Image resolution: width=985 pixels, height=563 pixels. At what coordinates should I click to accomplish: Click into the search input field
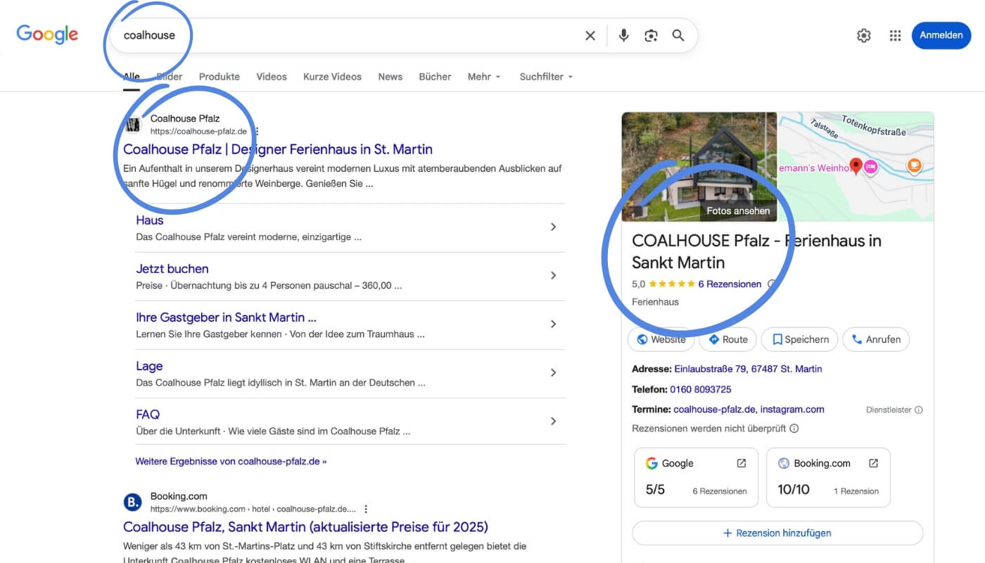pos(352,36)
